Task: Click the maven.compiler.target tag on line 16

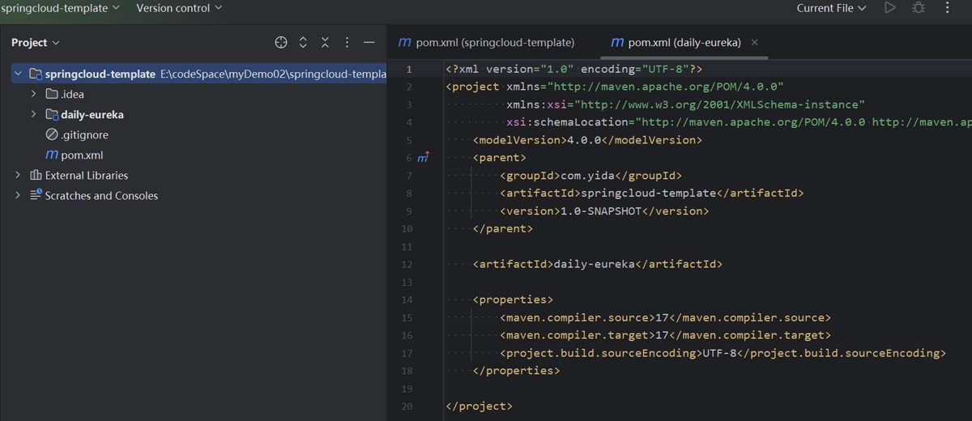Action: (x=578, y=335)
